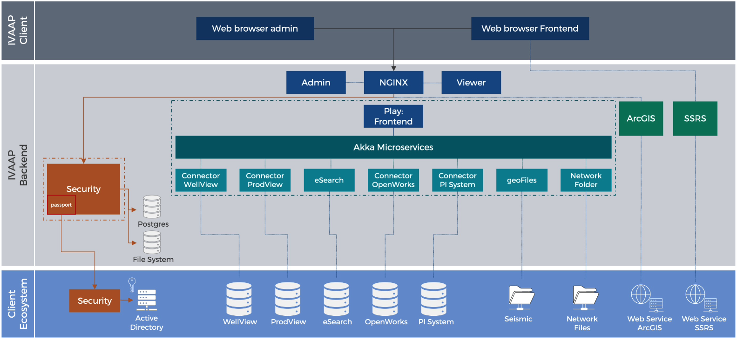The image size is (737, 340).
Task: Select the Connector PI System box
Action: (458, 180)
